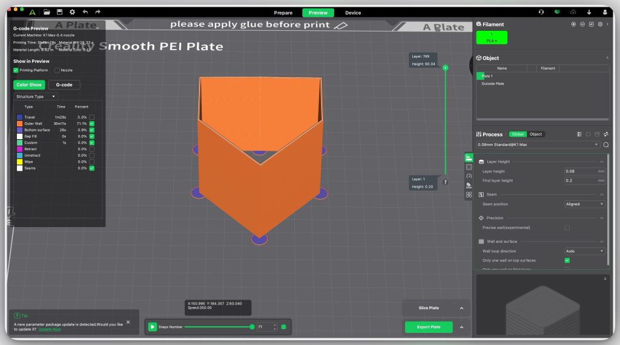Image resolution: width=620 pixels, height=345 pixels.
Task: Play the G-code steps animation
Action: coord(153,327)
